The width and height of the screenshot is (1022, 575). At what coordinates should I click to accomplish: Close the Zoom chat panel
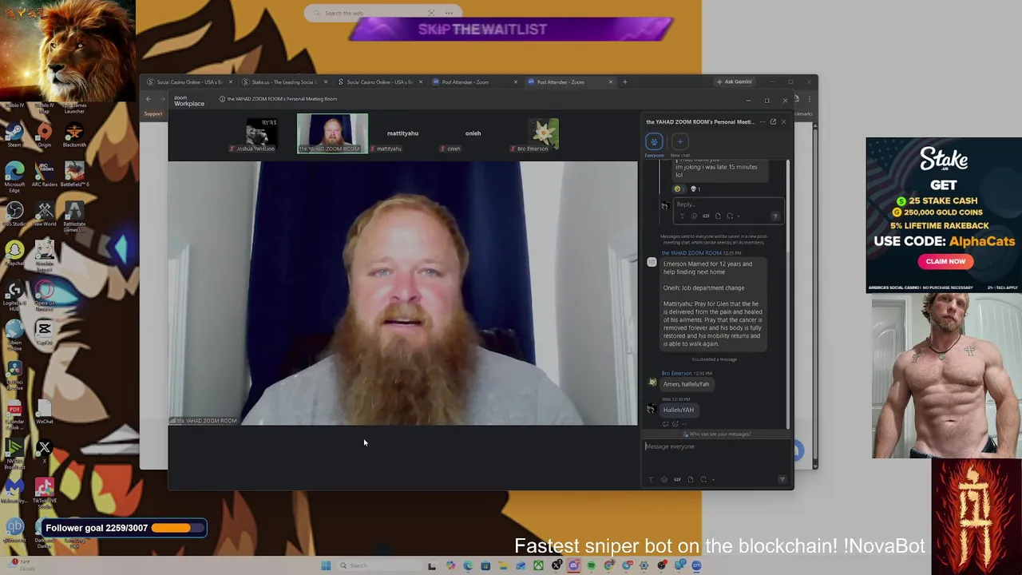[783, 121]
